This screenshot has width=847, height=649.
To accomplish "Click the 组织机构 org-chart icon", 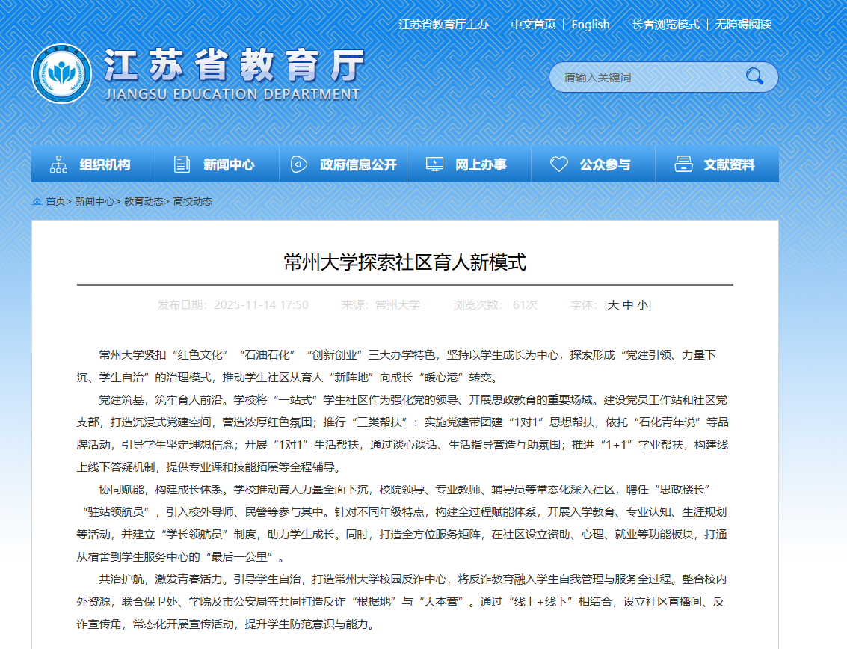I will [58, 164].
